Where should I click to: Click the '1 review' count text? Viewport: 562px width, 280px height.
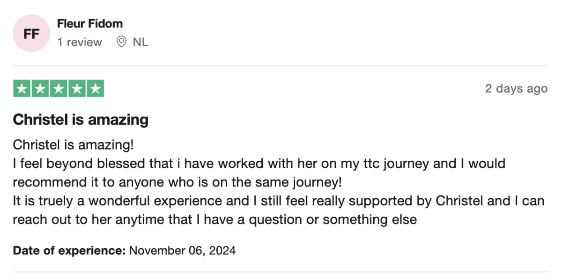pyautogui.click(x=80, y=42)
